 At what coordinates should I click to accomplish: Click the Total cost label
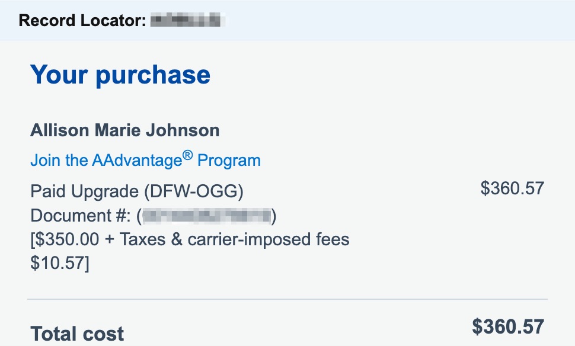pos(77,334)
